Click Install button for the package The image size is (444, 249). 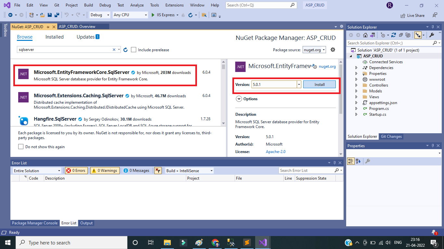(x=319, y=84)
